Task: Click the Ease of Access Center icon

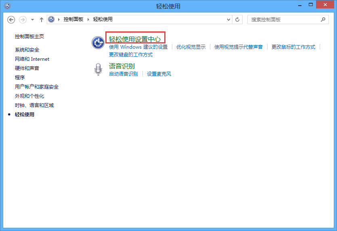Action: [x=98, y=43]
